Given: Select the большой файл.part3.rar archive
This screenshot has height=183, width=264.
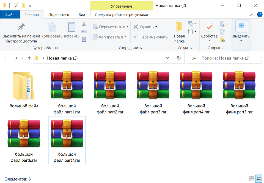Looking at the screenshot, I should tap(153, 93).
